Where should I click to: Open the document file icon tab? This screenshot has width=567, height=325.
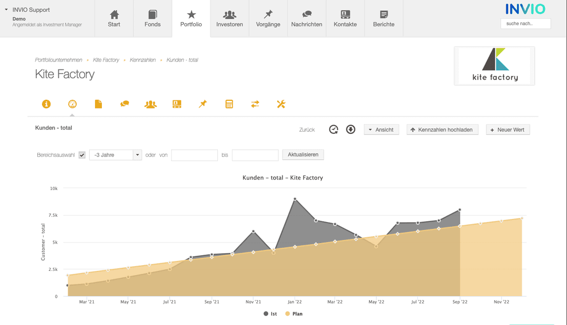click(98, 104)
